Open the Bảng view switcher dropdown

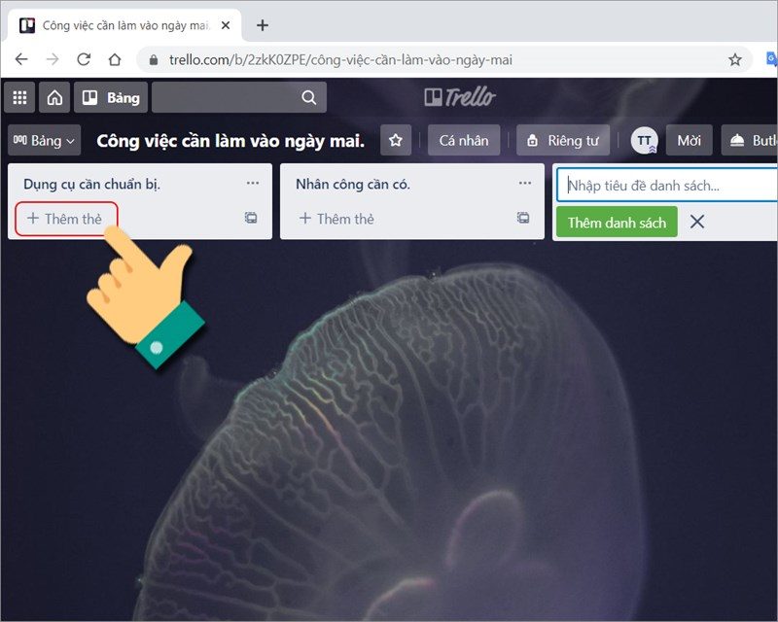[44, 141]
